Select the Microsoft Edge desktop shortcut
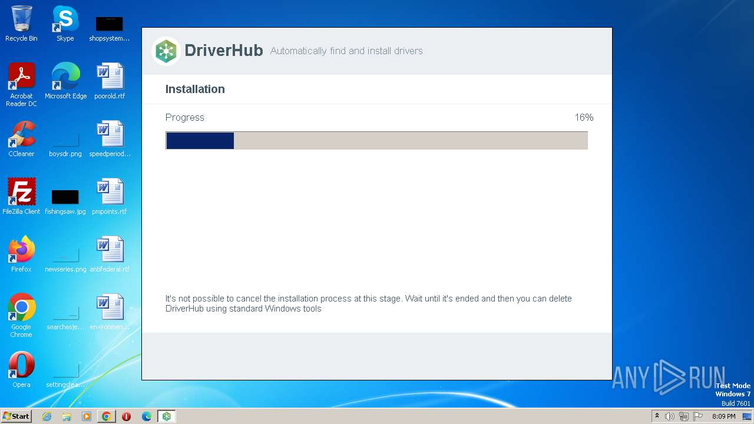The image size is (754, 424). coord(65,81)
